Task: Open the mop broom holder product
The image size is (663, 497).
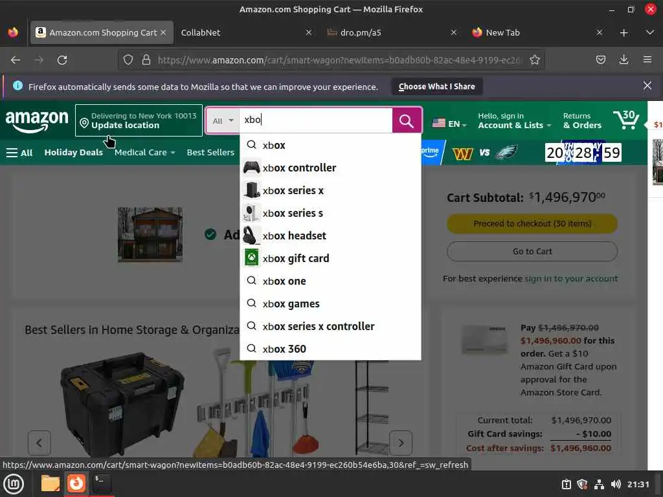Action: pos(258,403)
